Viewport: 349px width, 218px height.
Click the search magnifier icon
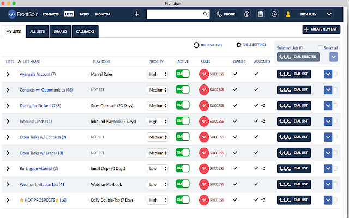206,14
